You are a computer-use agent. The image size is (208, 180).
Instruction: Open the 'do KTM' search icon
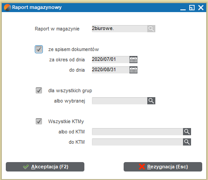187,142
